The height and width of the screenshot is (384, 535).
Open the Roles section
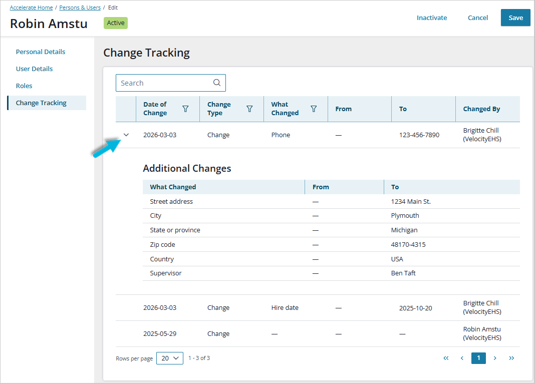tap(24, 86)
